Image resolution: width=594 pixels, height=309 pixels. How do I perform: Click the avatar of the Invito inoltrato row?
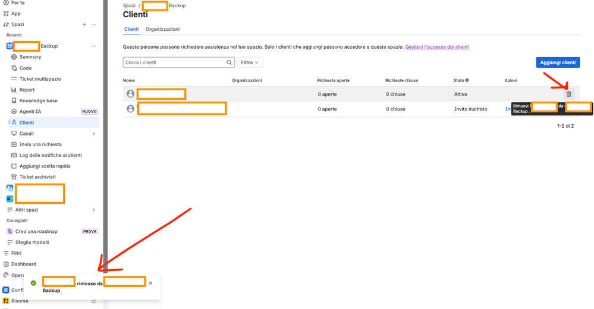pos(130,109)
